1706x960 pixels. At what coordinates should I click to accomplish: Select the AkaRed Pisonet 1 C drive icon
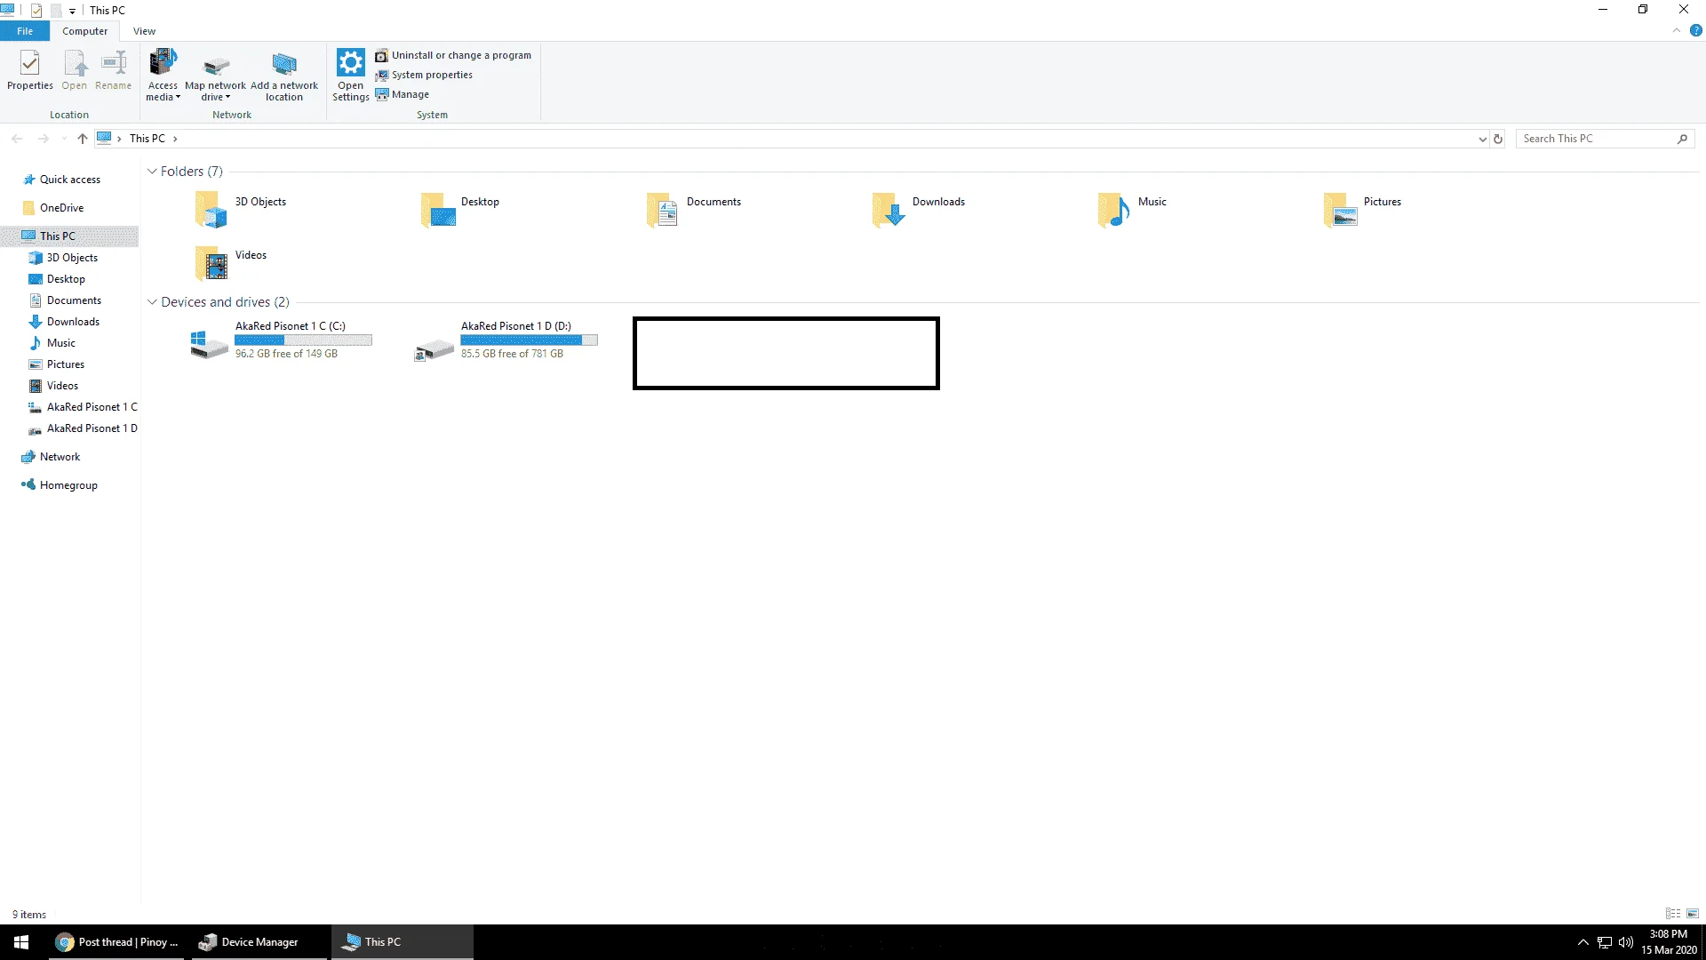click(x=210, y=344)
